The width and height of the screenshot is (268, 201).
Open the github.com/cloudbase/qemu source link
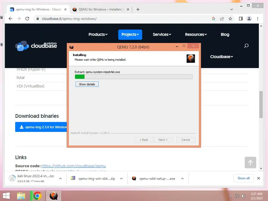[x=74, y=166]
